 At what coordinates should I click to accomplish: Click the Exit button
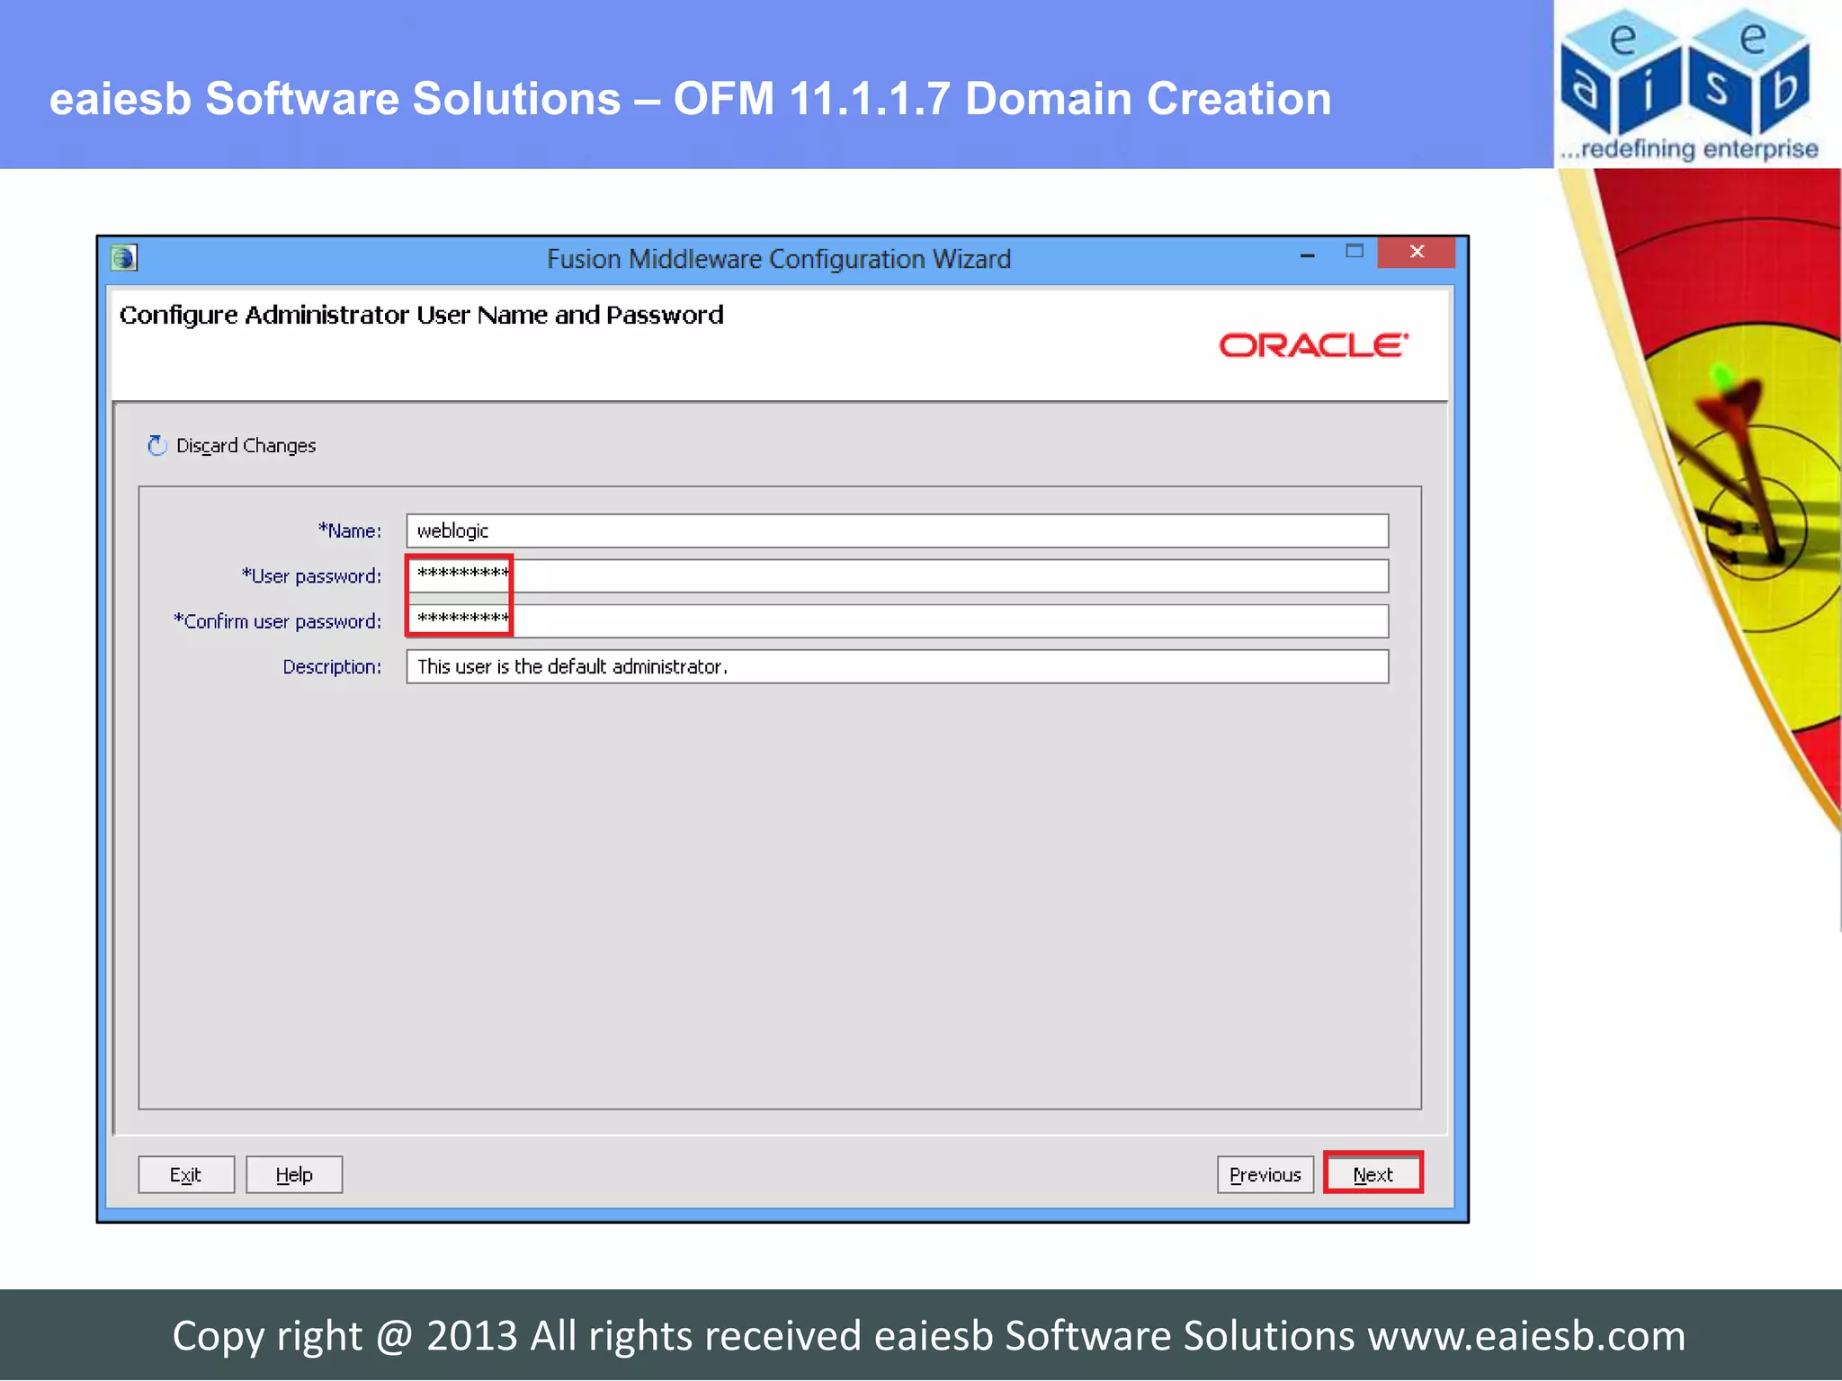(x=186, y=1174)
